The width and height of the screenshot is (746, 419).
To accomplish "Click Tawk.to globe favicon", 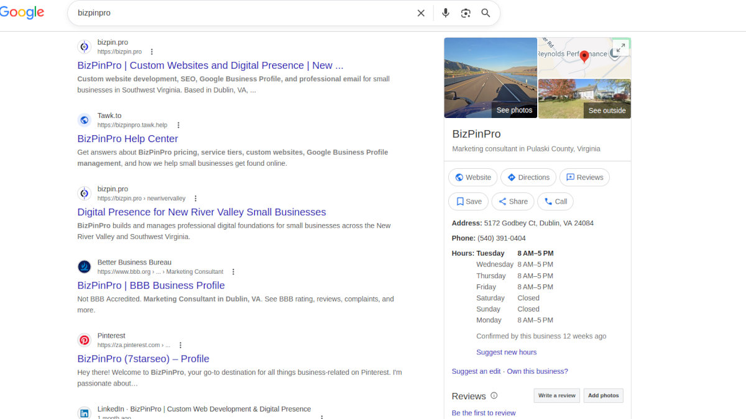I will pos(85,120).
